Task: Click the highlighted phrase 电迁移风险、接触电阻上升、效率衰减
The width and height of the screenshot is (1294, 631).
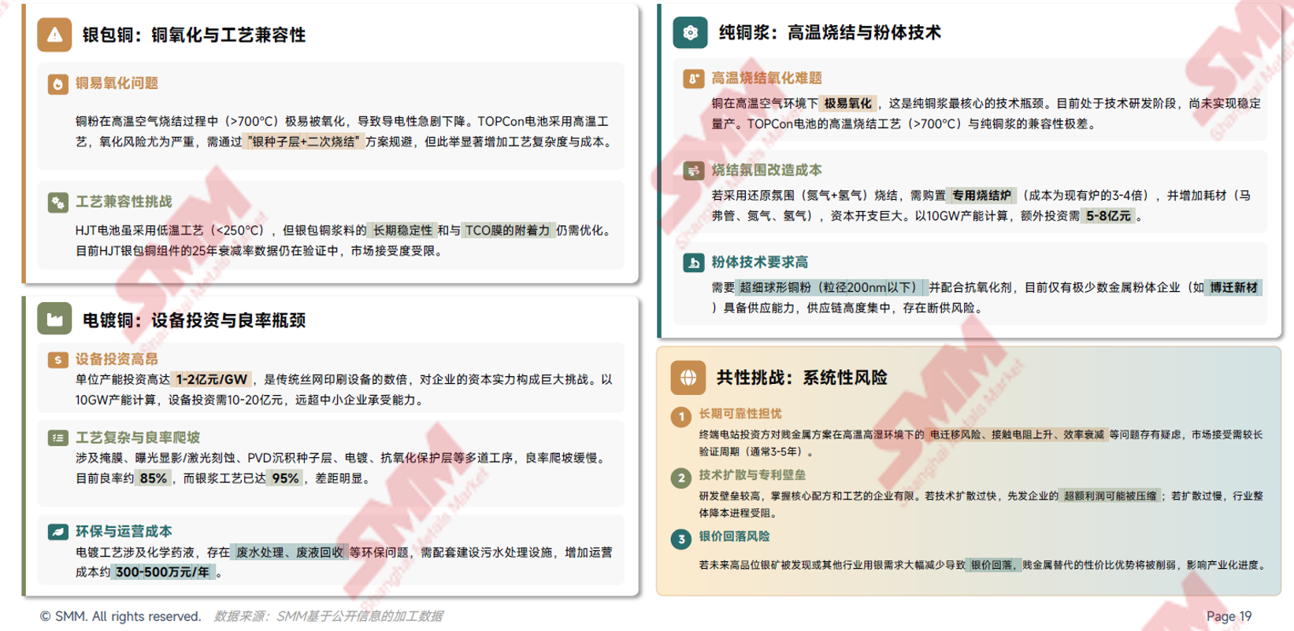Action: pyautogui.click(x=1017, y=434)
